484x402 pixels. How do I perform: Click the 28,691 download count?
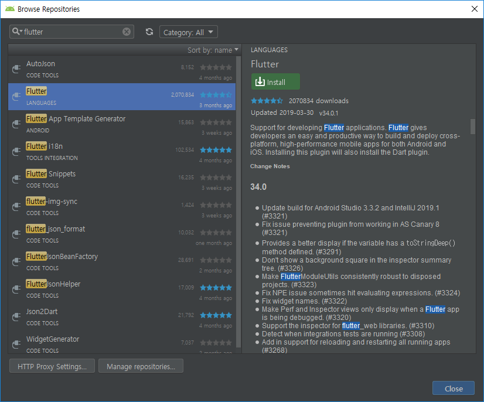[x=186, y=260]
